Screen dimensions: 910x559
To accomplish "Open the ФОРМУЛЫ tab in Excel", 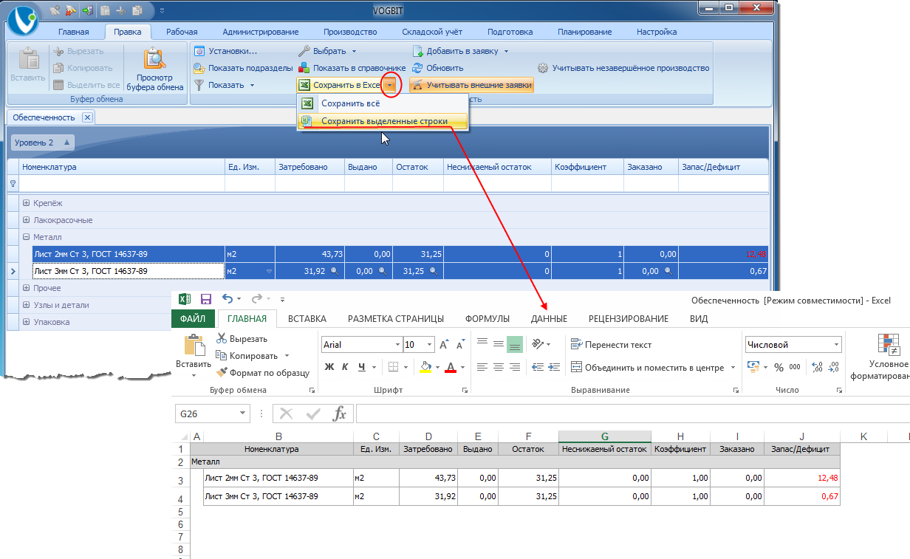I will (x=487, y=319).
